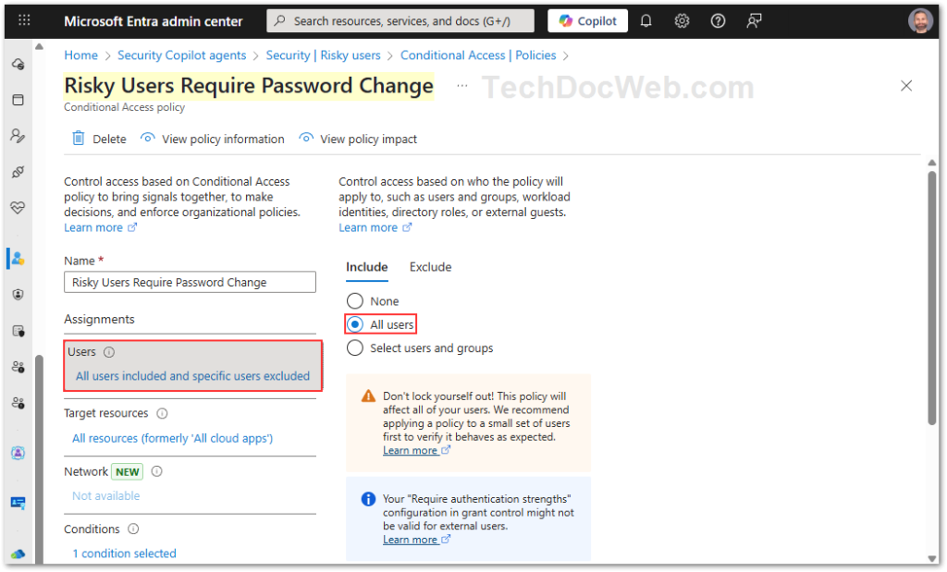Choose Select users and groups option
Screen dimensions: 947x572
(355, 348)
